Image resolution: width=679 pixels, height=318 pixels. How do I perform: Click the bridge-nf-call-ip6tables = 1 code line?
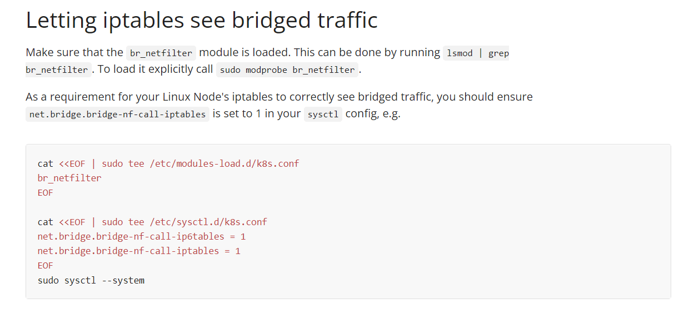tap(142, 236)
